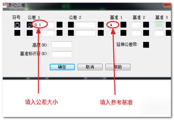This screenshot has height=120, width=174.
Task: Open the first-row material condition box in 基准 2
Action: pyautogui.click(x=146, y=25)
